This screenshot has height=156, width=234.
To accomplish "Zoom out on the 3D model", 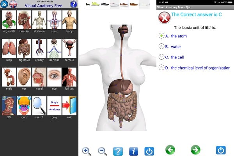I will 102,151.
